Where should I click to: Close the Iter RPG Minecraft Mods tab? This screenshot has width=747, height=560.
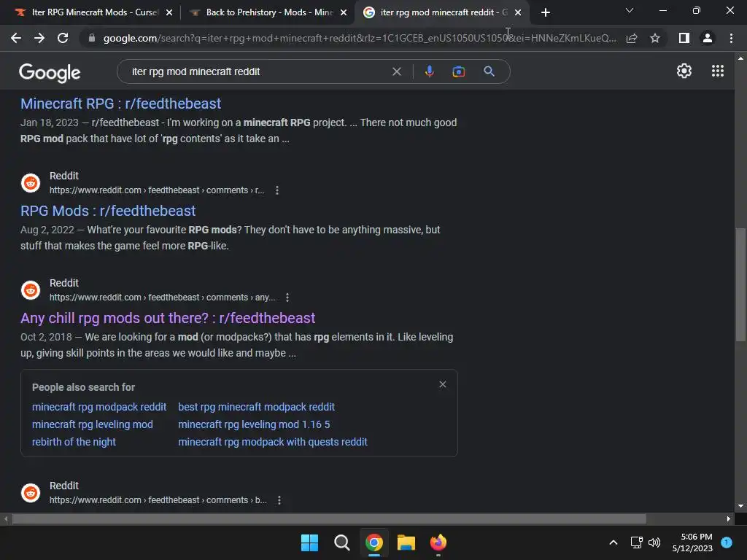click(169, 12)
